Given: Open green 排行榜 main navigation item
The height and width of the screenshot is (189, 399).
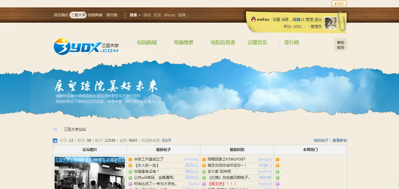Looking at the screenshot, I should click(x=291, y=42).
